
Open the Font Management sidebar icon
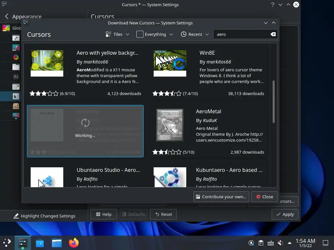point(16,106)
